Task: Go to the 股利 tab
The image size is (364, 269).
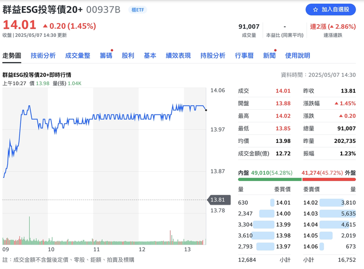Action: [128, 55]
